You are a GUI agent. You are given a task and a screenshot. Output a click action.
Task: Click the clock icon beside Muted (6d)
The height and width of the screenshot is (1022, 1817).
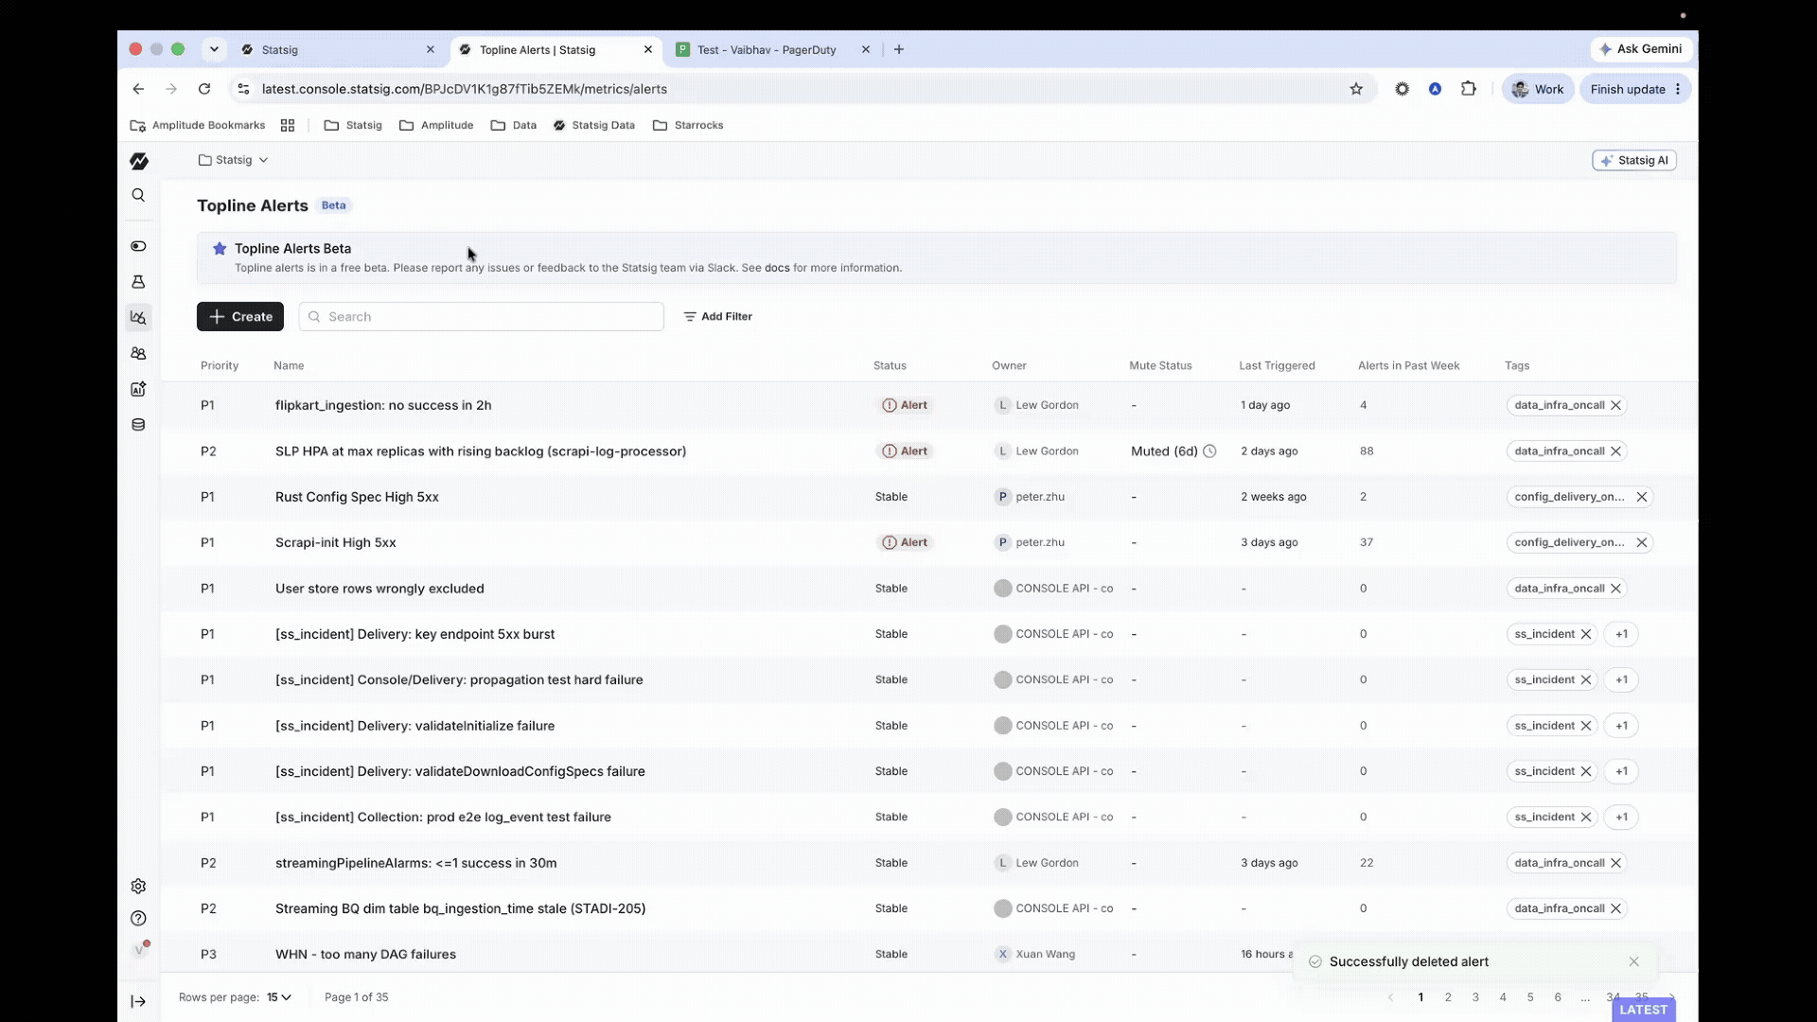pyautogui.click(x=1209, y=451)
